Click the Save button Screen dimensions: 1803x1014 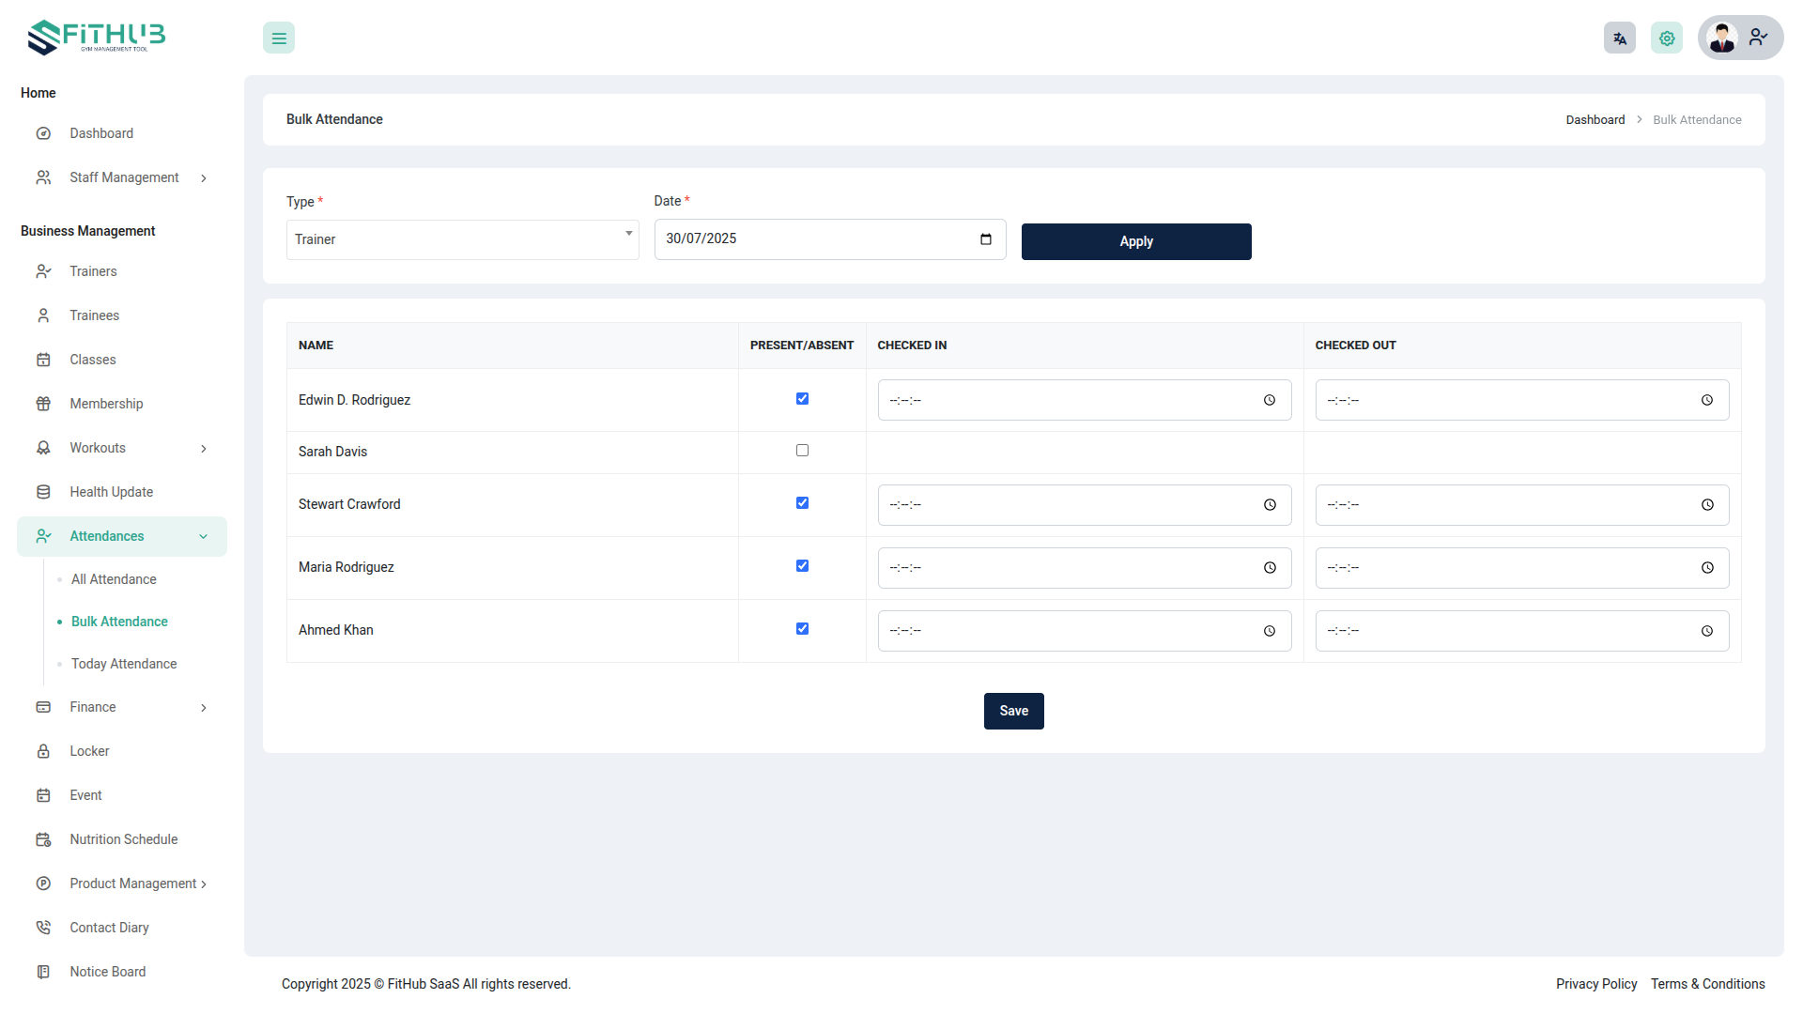(x=1013, y=711)
